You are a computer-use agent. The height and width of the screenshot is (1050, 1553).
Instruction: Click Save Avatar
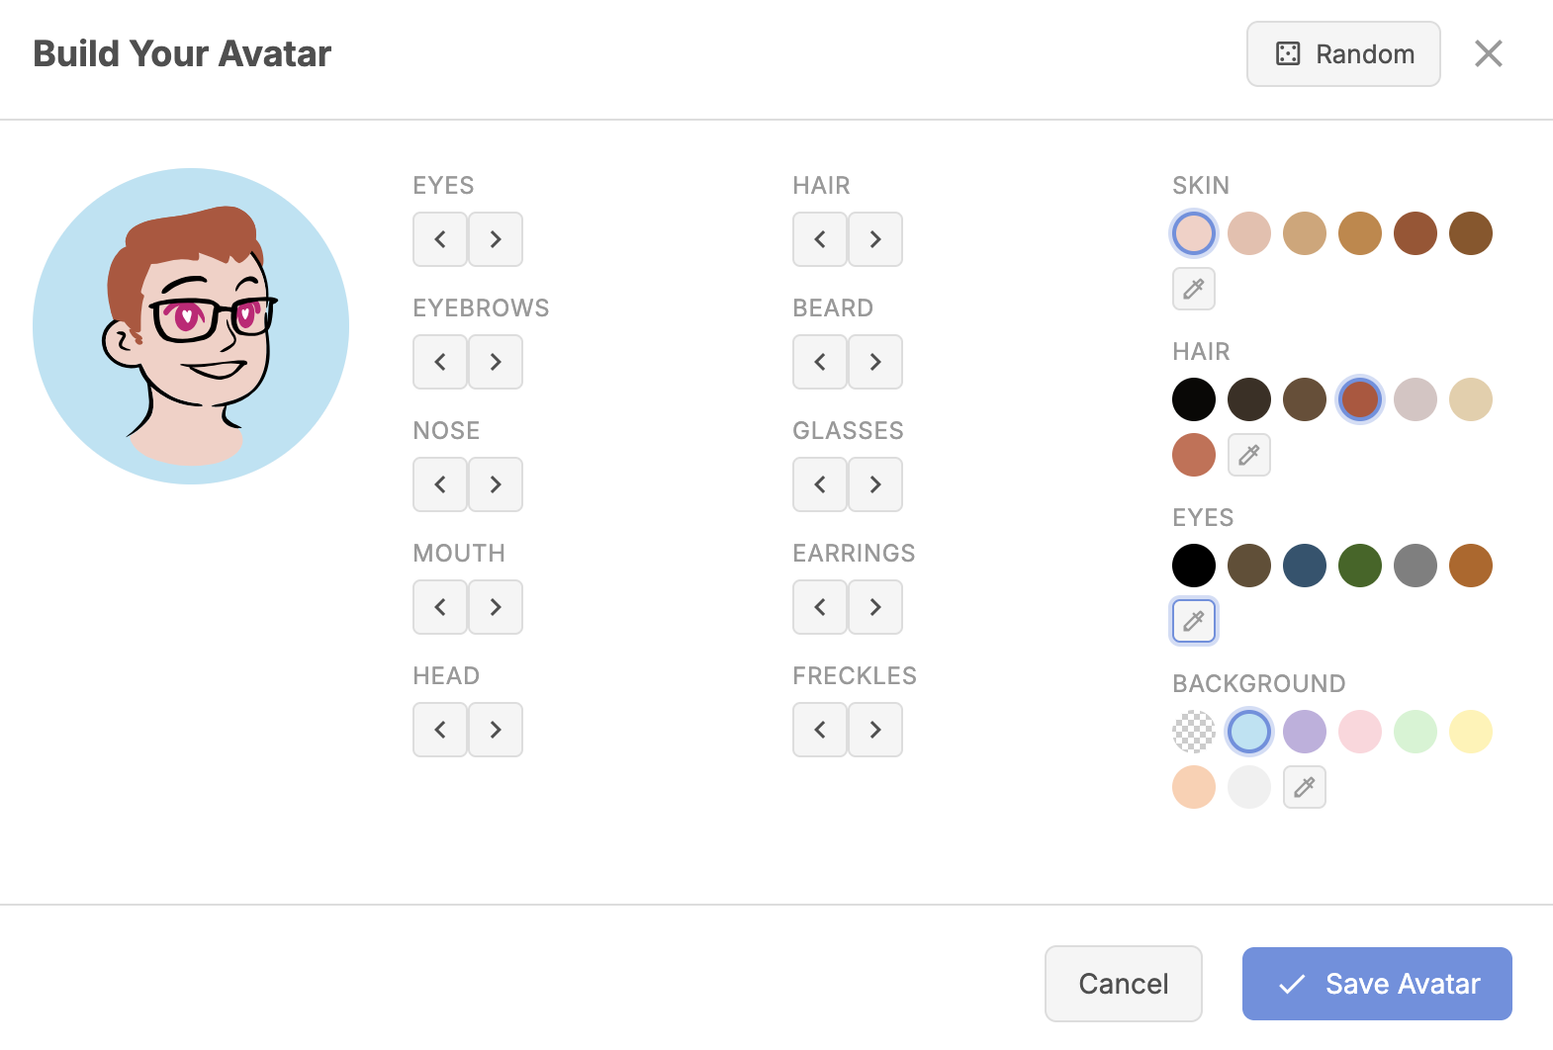1377,984
